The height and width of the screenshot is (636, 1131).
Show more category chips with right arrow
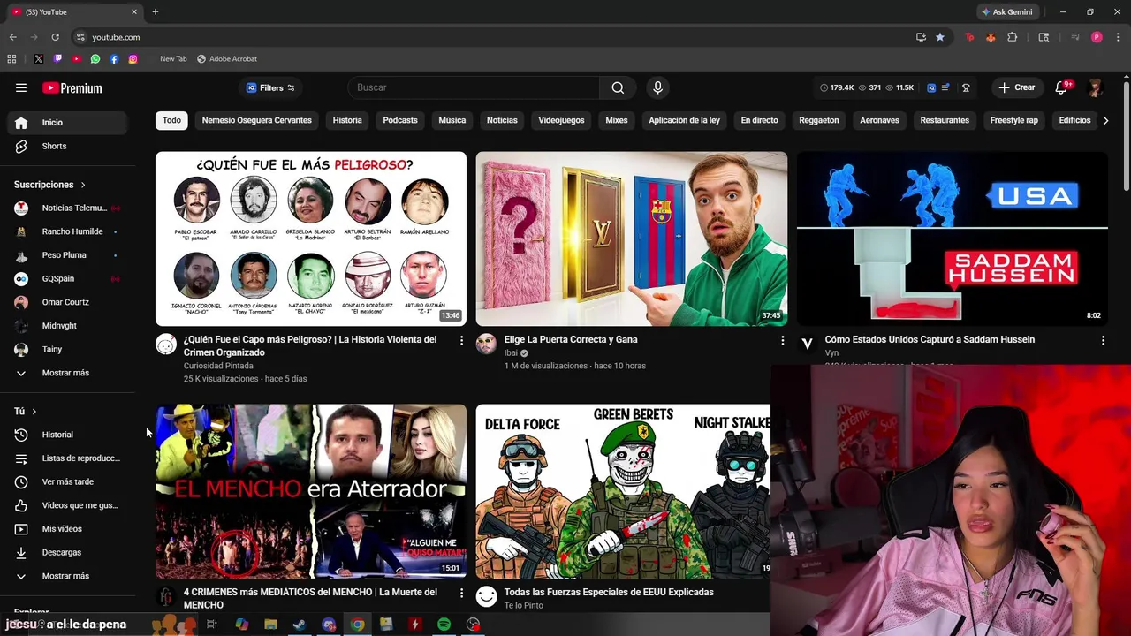point(1105,120)
